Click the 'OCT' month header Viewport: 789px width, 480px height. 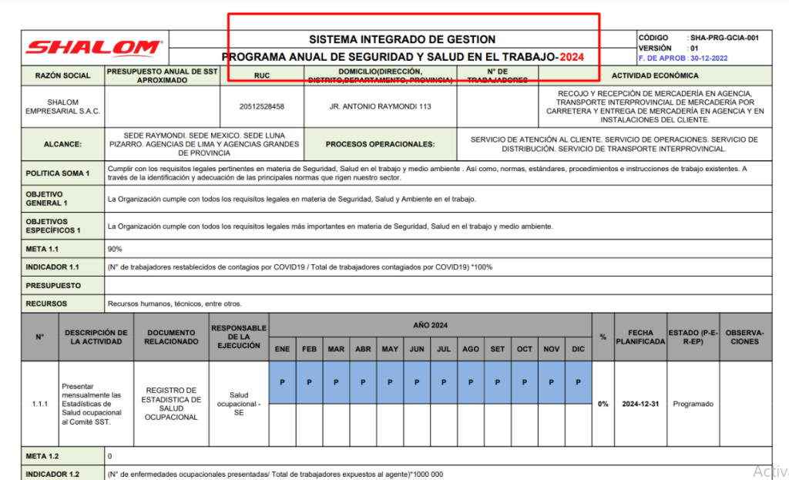click(524, 349)
